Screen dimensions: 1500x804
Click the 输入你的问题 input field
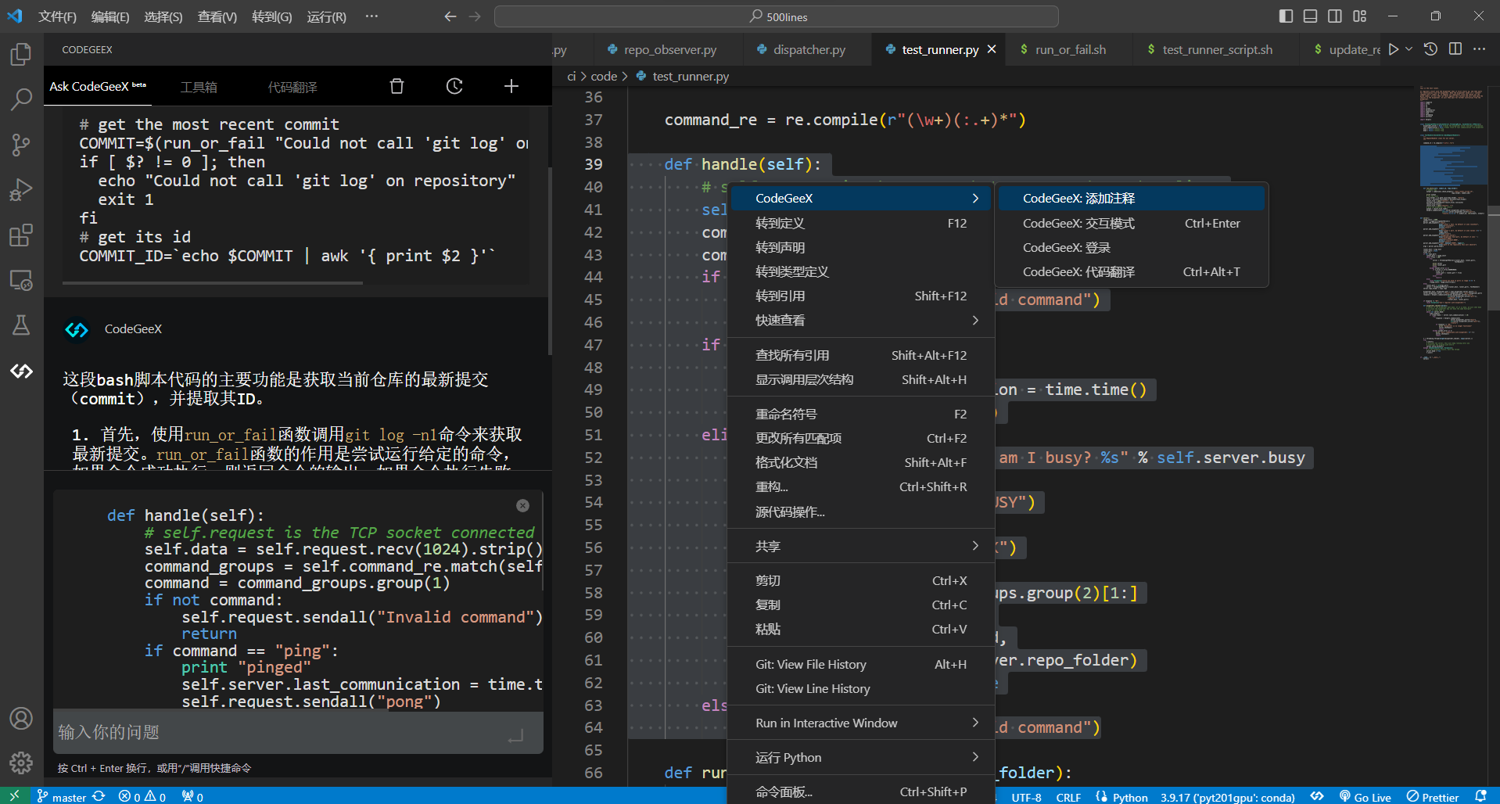(282, 733)
